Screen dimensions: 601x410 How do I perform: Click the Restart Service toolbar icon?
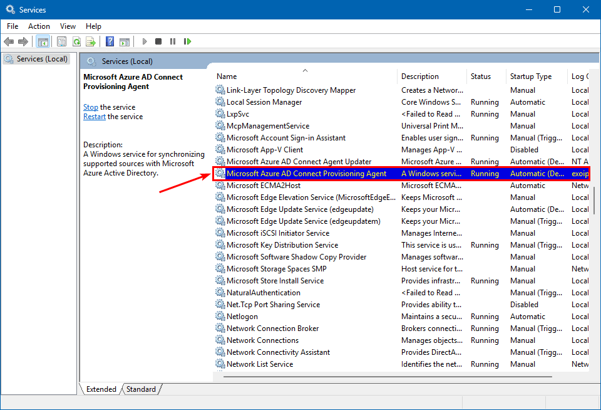(x=187, y=41)
